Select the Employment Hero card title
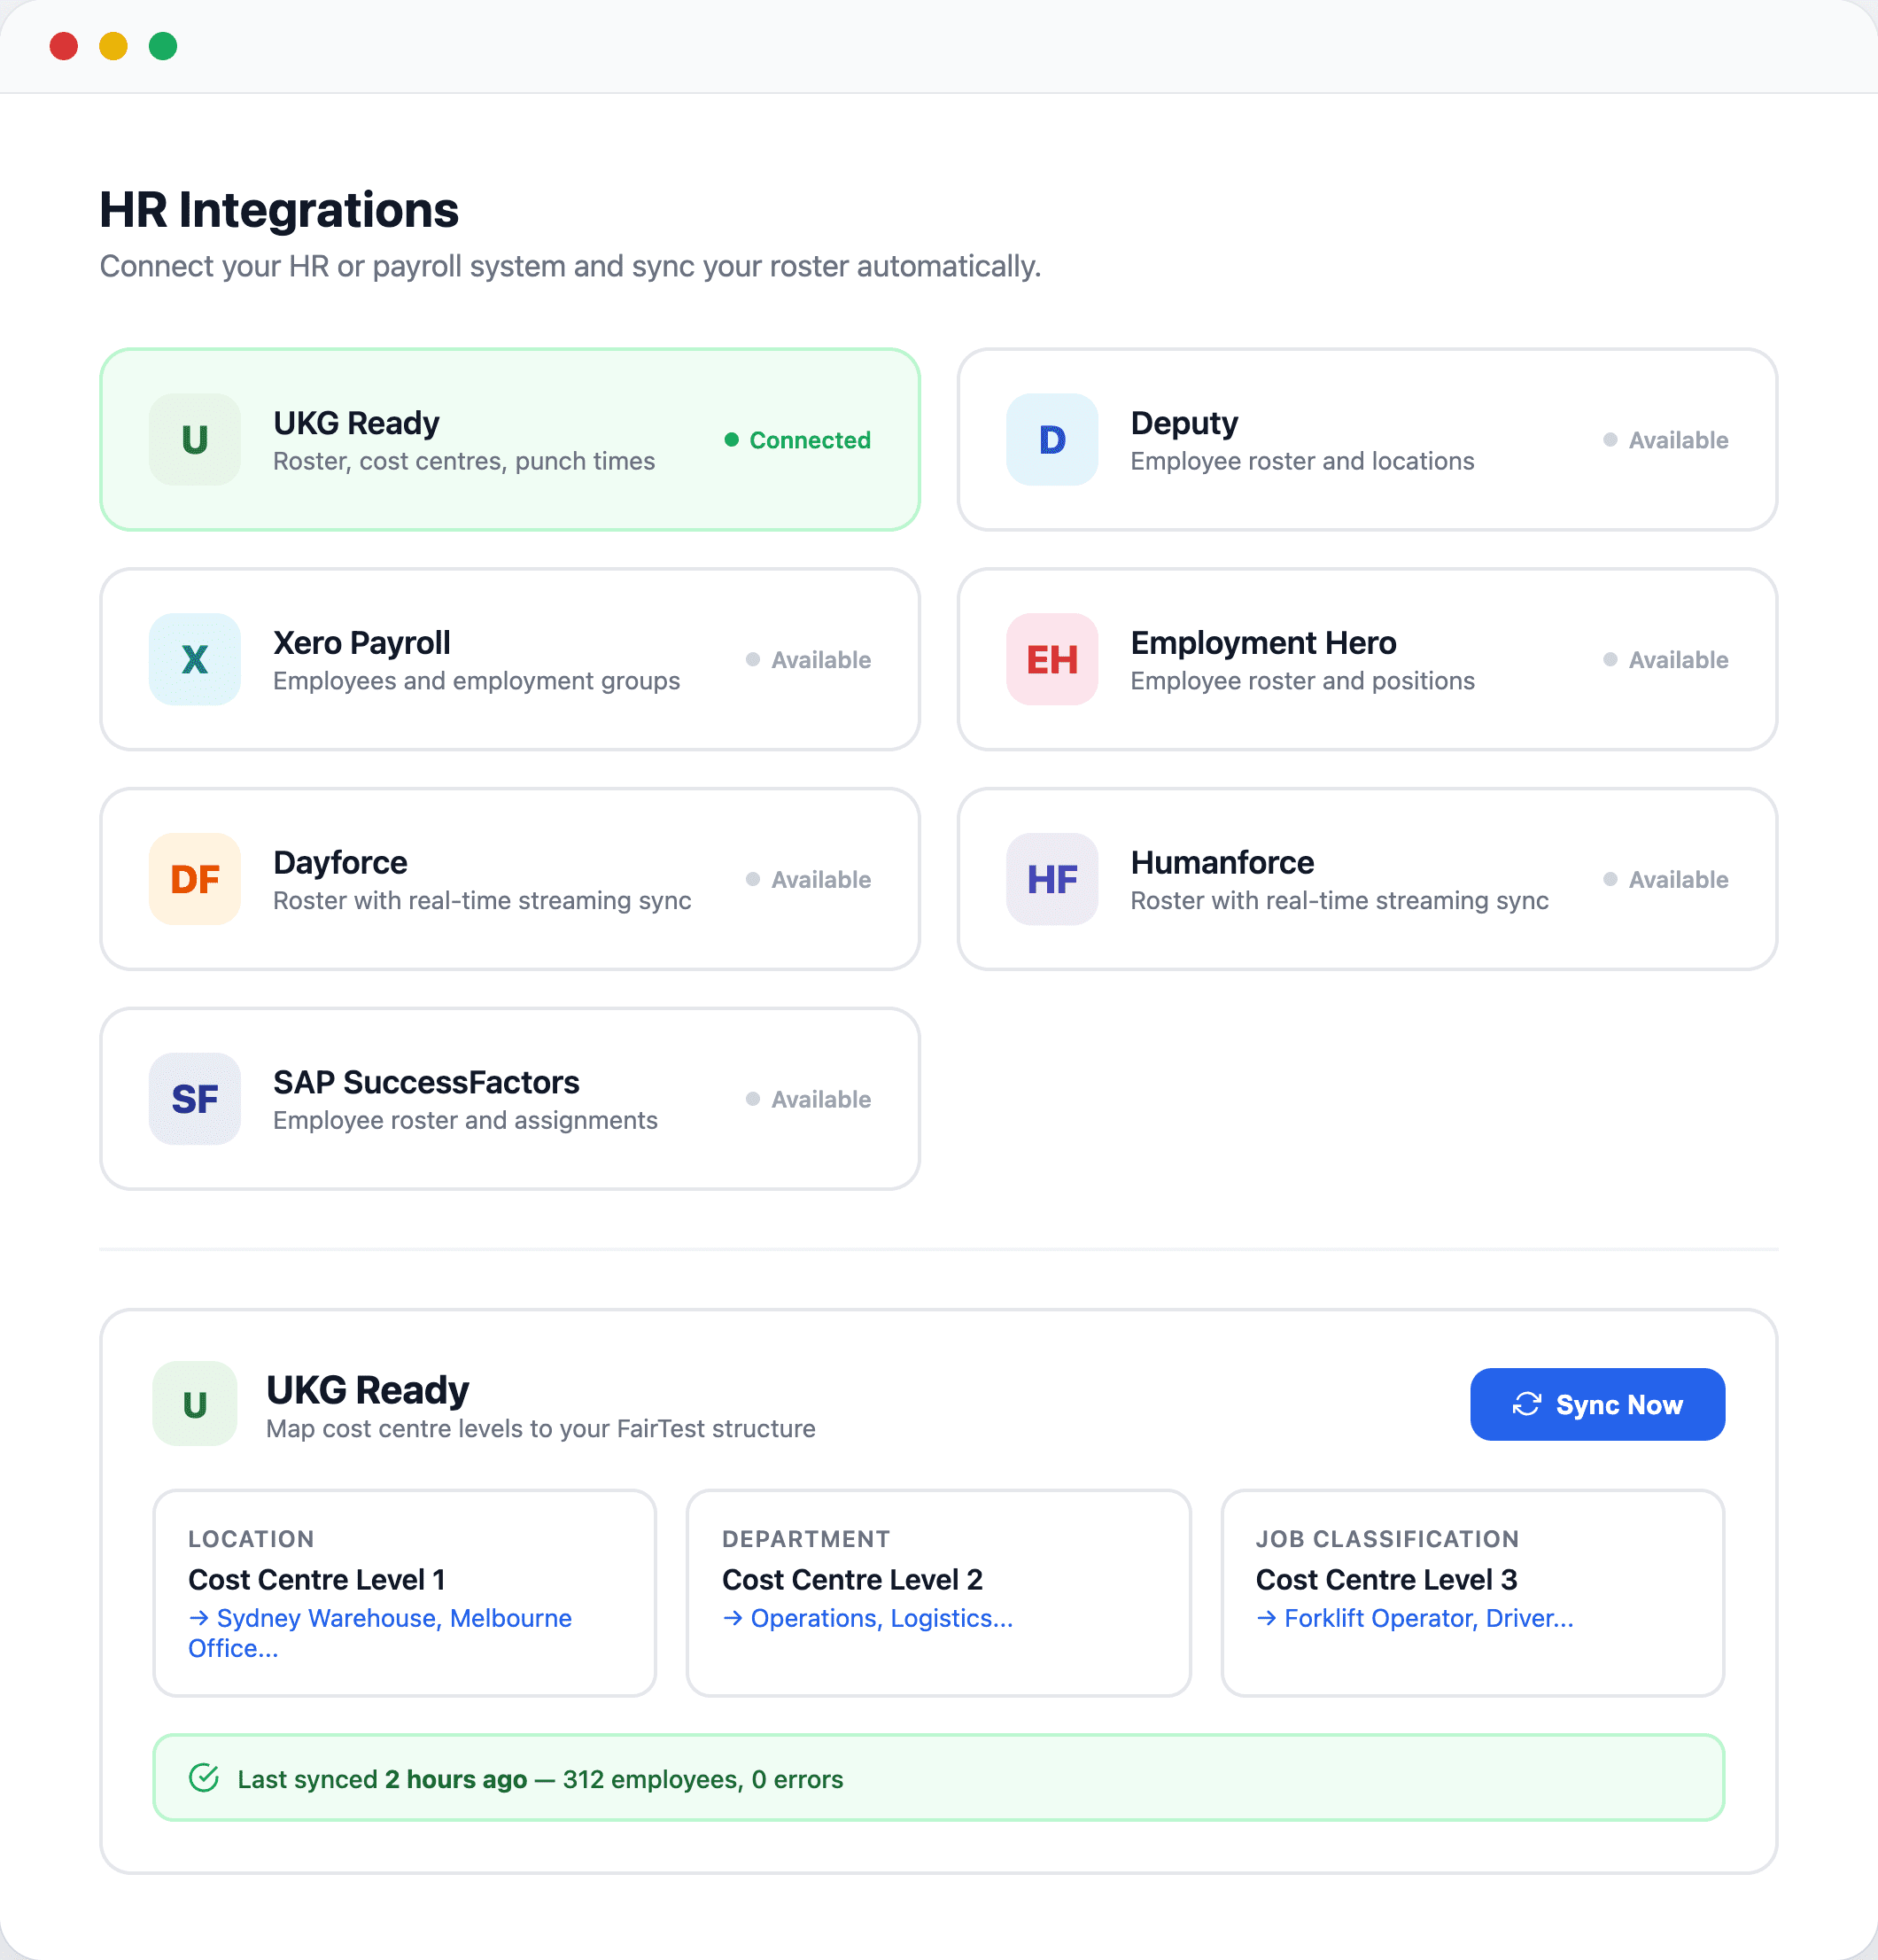The width and height of the screenshot is (1878, 1960). (1263, 643)
